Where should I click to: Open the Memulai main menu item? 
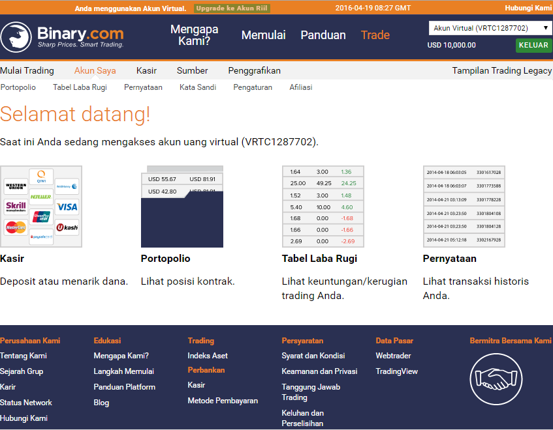[x=264, y=35]
